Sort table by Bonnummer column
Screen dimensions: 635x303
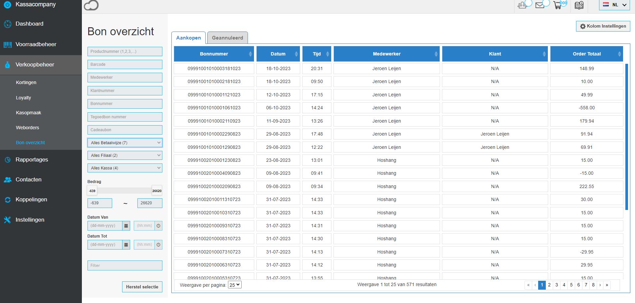[214, 54]
